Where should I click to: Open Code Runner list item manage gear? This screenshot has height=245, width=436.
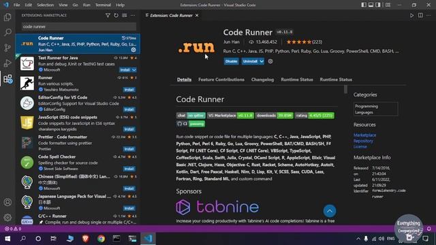(x=134, y=50)
